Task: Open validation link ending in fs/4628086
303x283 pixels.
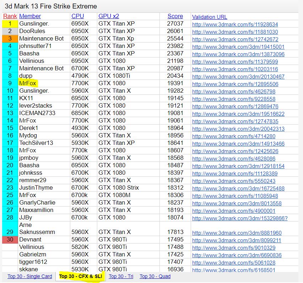Action: 234,159
